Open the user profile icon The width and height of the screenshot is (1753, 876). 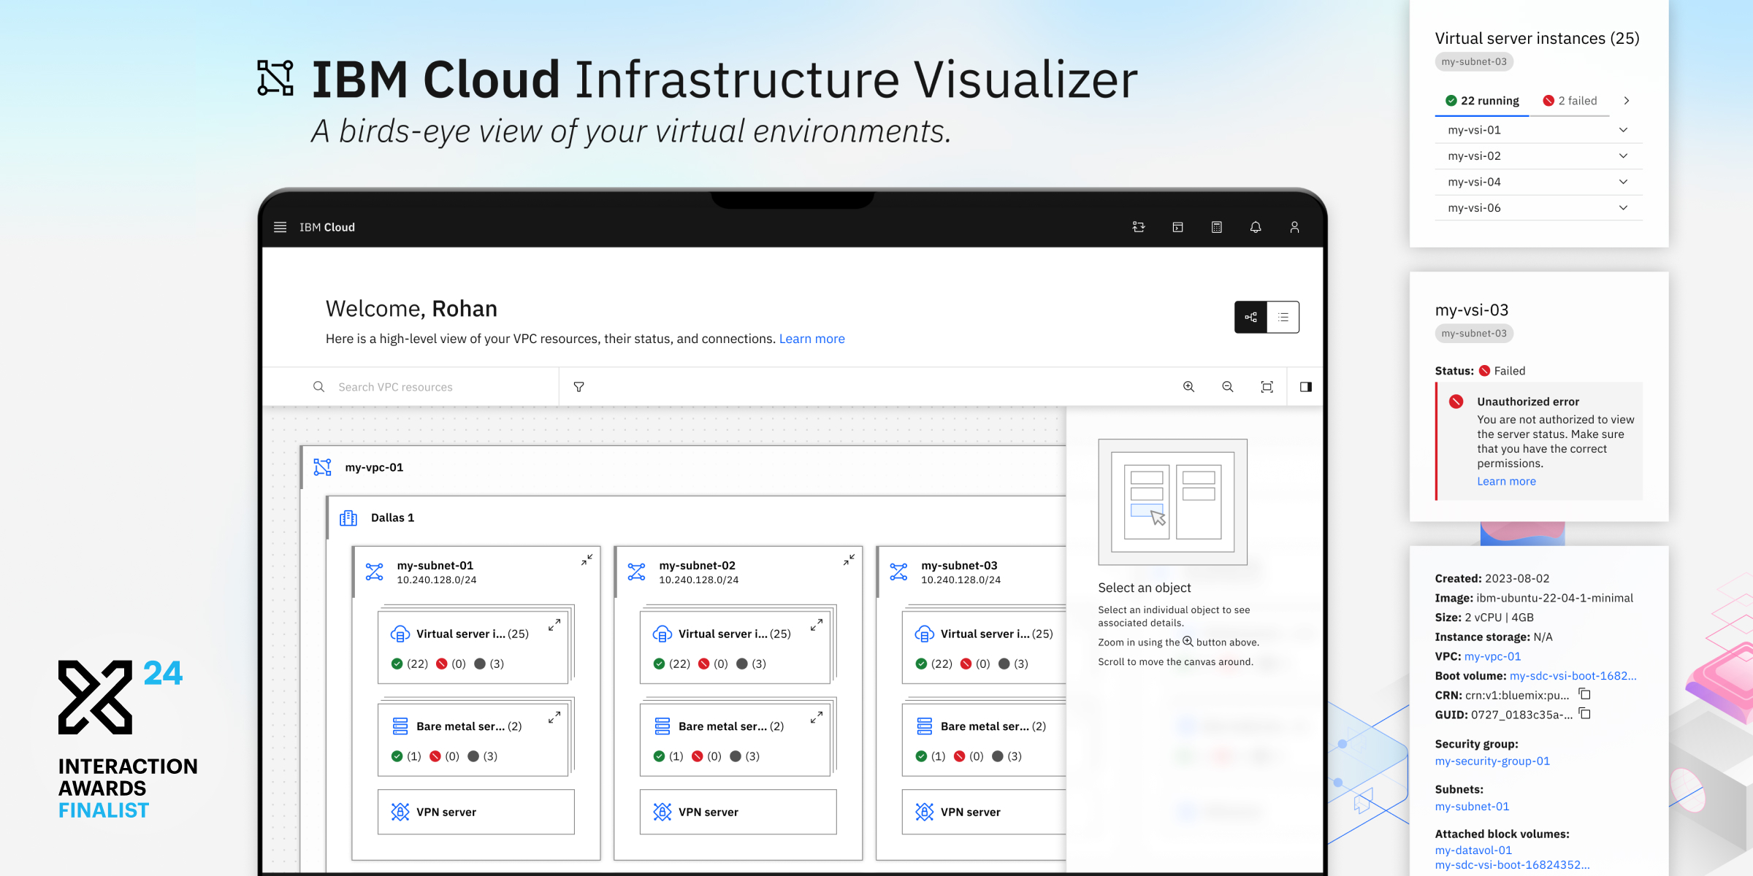[x=1294, y=227]
